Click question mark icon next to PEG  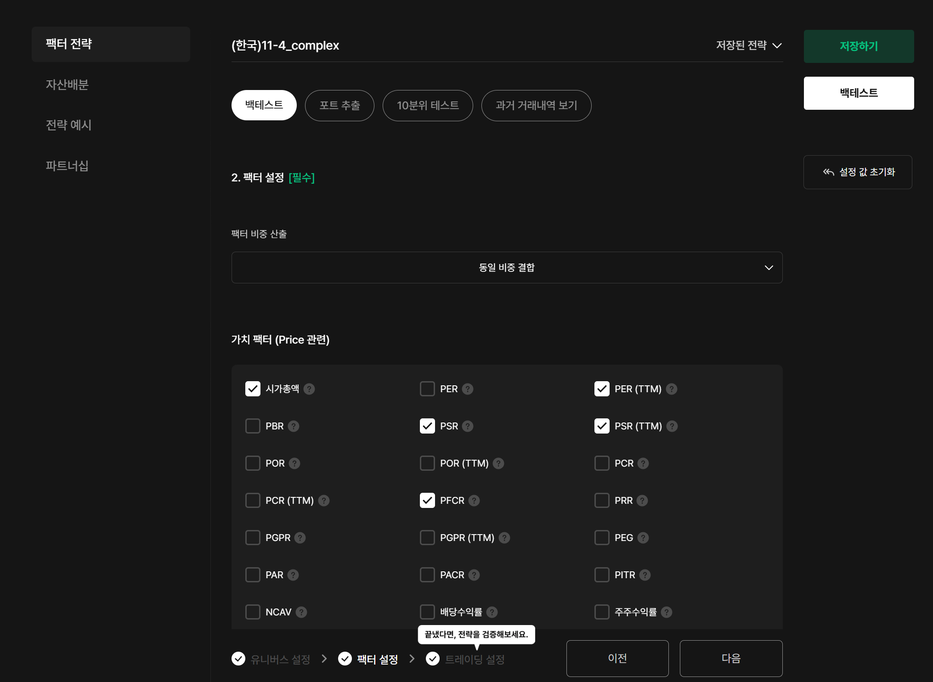[643, 538]
